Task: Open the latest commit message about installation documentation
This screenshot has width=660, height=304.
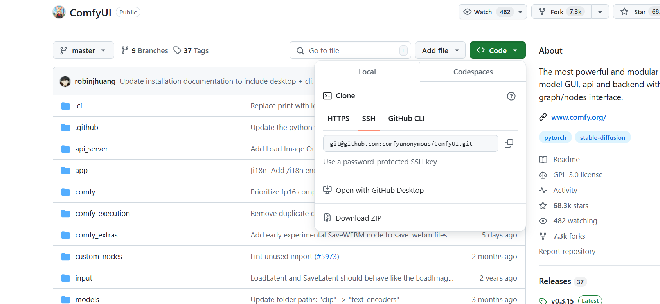Action: point(217,81)
